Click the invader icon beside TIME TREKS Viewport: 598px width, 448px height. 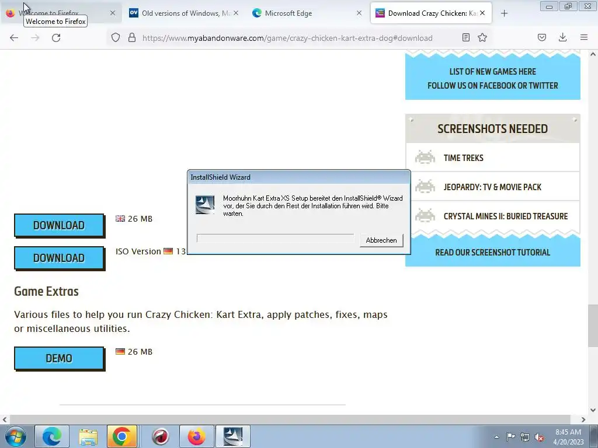point(425,157)
